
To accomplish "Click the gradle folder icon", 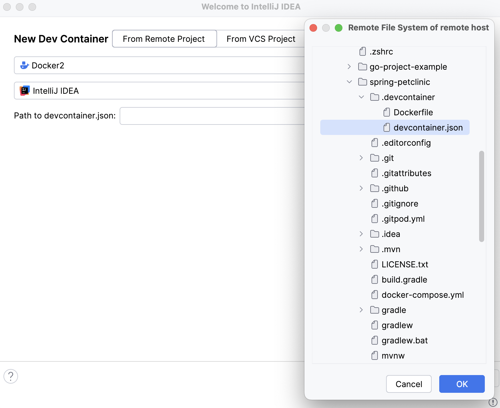I will click(x=375, y=310).
